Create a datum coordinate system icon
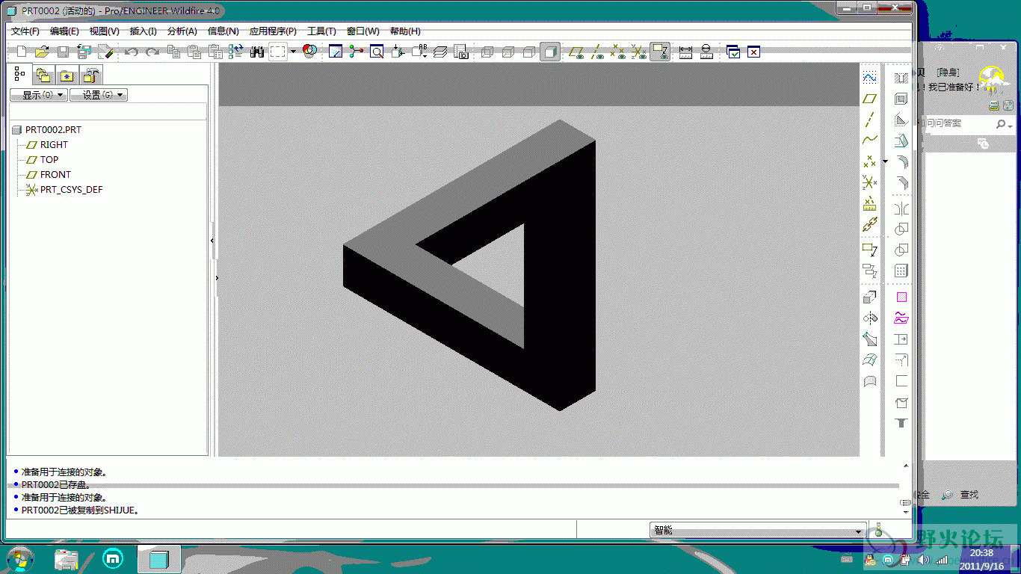This screenshot has width=1021, height=574. (x=869, y=182)
